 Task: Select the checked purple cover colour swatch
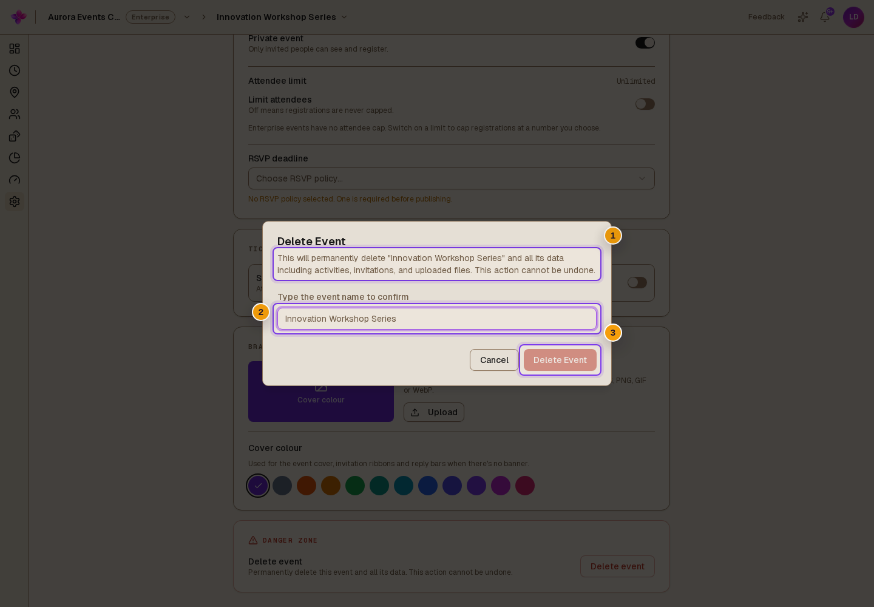[x=258, y=486]
